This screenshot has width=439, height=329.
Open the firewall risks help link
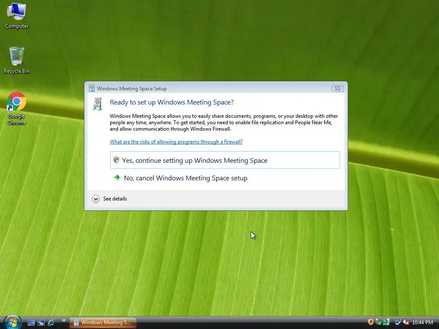coord(176,141)
